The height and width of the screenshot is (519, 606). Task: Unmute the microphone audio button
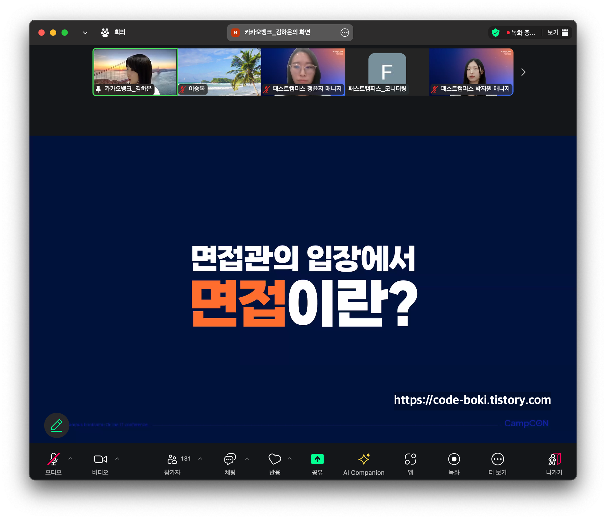point(54,459)
